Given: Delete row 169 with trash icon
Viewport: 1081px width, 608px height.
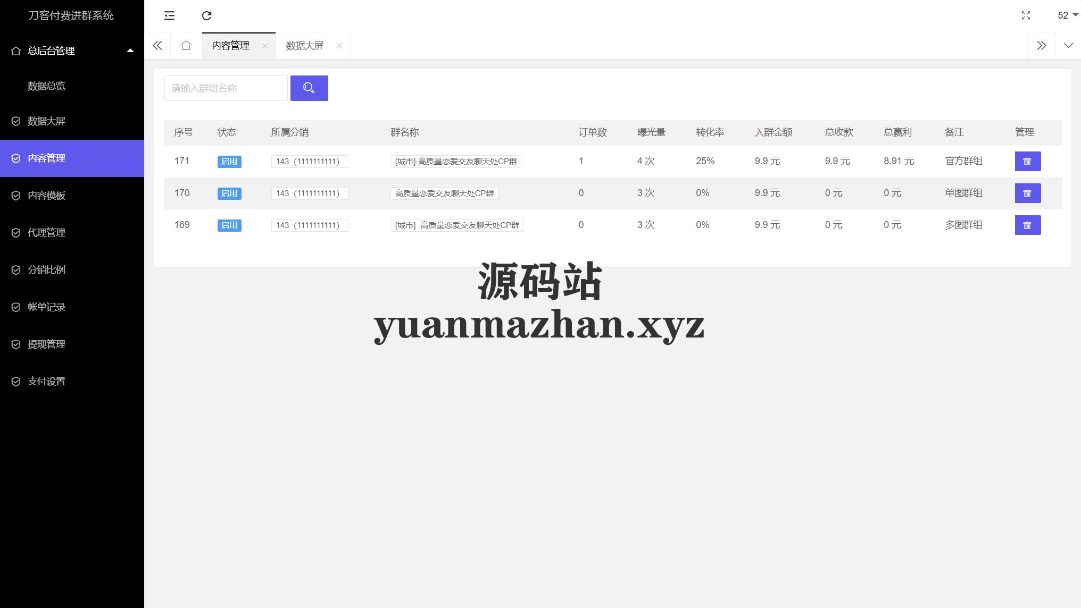Looking at the screenshot, I should pyautogui.click(x=1027, y=225).
